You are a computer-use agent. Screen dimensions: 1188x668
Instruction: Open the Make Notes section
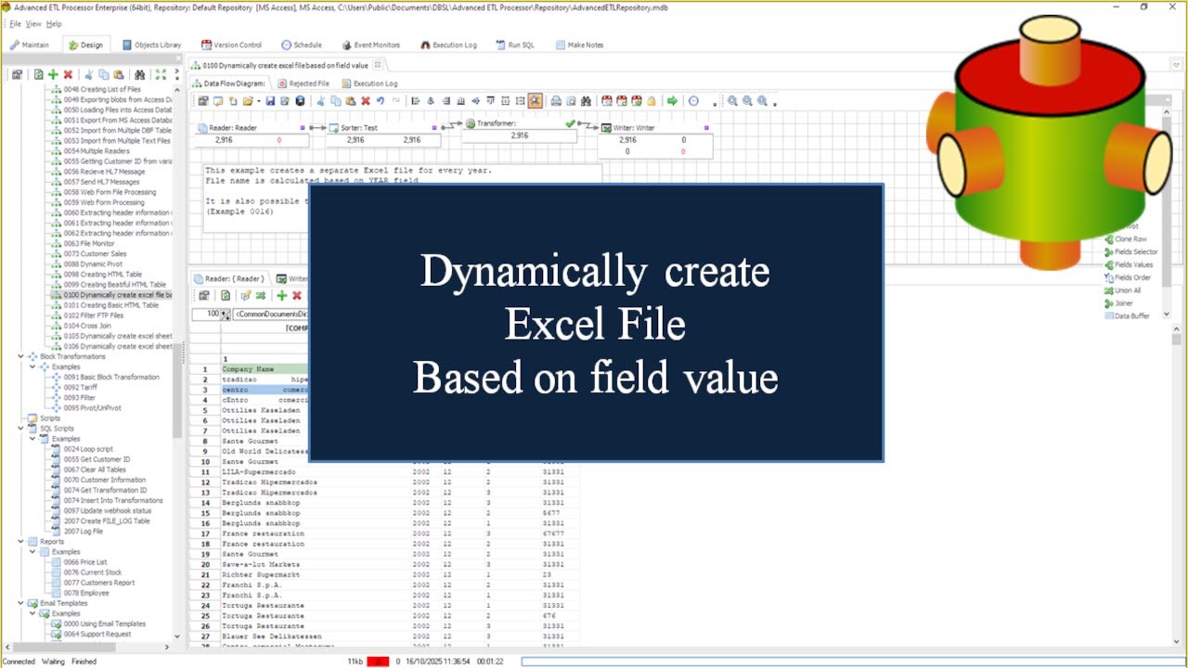[x=579, y=45]
